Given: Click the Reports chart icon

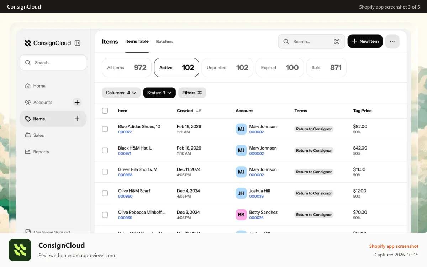Looking at the screenshot, I should [28, 152].
